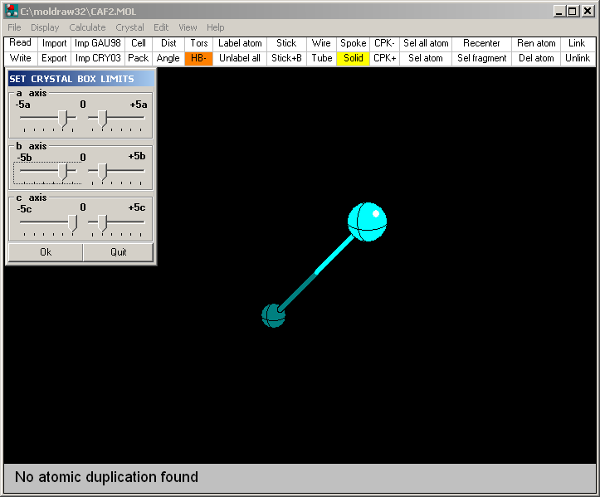This screenshot has width=600, height=497.
Task: Click Unlabel all button
Action: click(240, 58)
